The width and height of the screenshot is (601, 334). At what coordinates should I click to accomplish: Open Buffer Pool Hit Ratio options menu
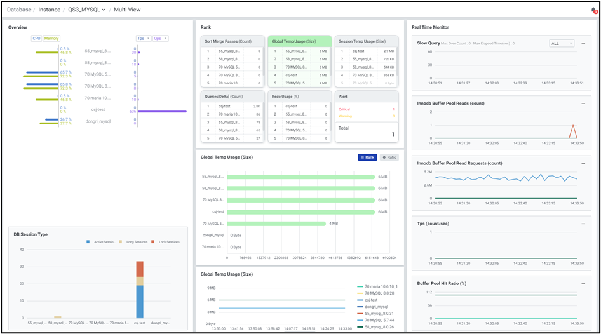click(583, 283)
